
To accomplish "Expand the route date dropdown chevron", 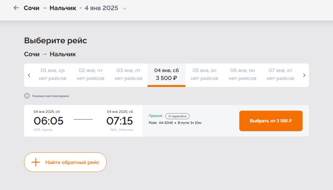I will click(125, 9).
